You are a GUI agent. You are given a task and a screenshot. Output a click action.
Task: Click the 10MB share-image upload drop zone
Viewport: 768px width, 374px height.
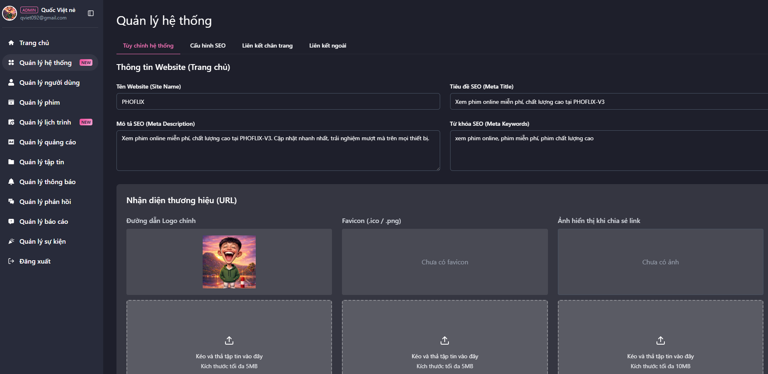[x=661, y=337]
